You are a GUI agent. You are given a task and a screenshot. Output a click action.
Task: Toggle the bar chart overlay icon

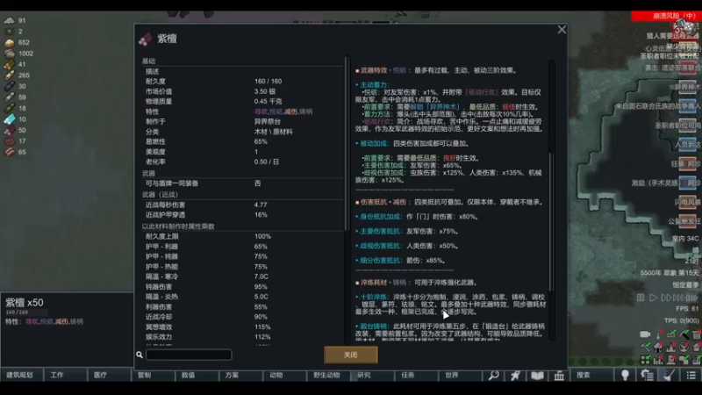tap(658, 360)
